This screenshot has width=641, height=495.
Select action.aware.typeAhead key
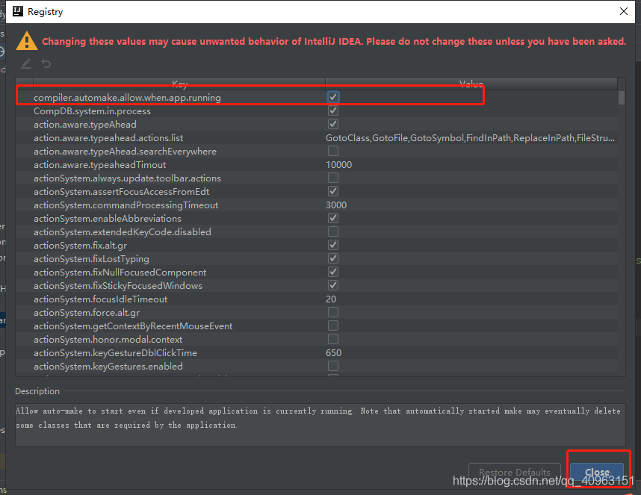[85, 125]
